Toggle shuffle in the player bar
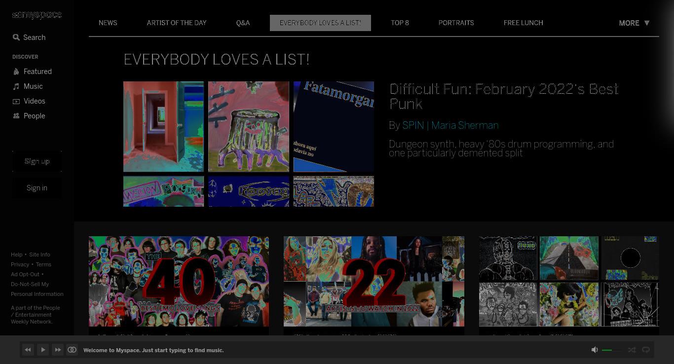This screenshot has height=364, width=674. click(632, 350)
